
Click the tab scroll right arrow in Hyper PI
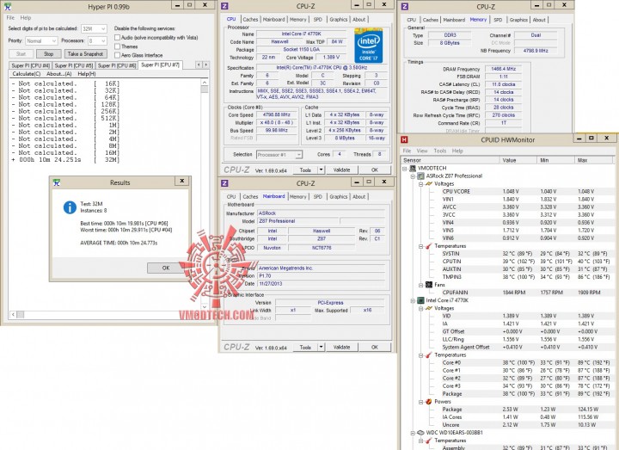click(205, 65)
